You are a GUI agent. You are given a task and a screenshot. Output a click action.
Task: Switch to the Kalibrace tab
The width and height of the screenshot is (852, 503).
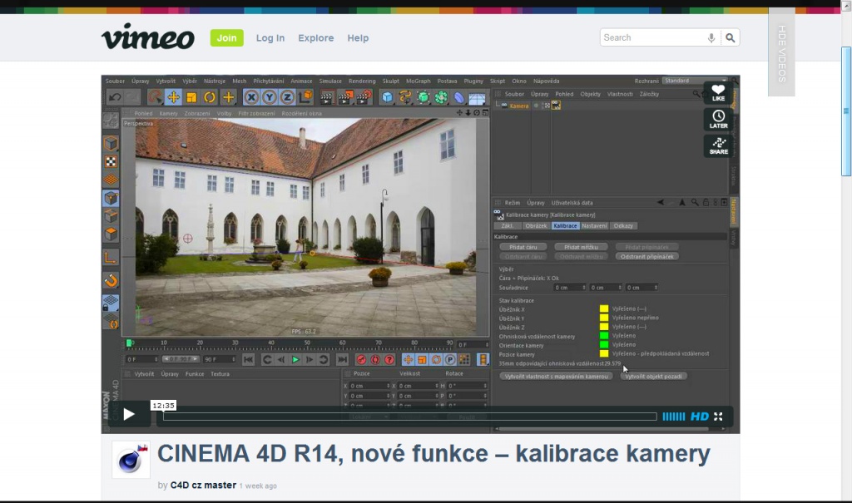tap(565, 226)
